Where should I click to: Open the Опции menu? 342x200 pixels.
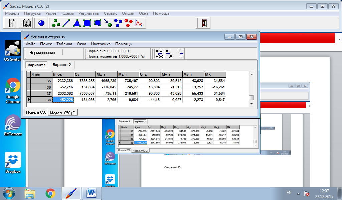click(x=128, y=13)
